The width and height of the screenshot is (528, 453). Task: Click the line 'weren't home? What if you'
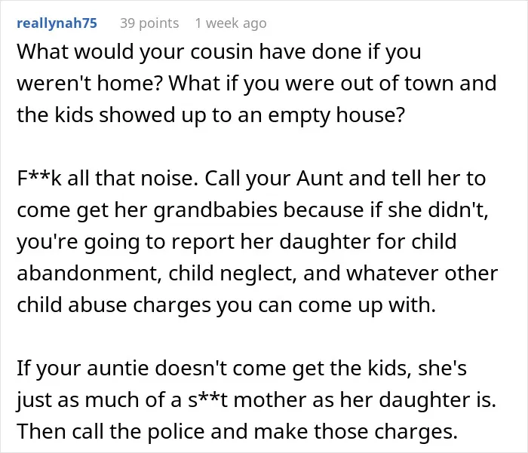(256, 83)
